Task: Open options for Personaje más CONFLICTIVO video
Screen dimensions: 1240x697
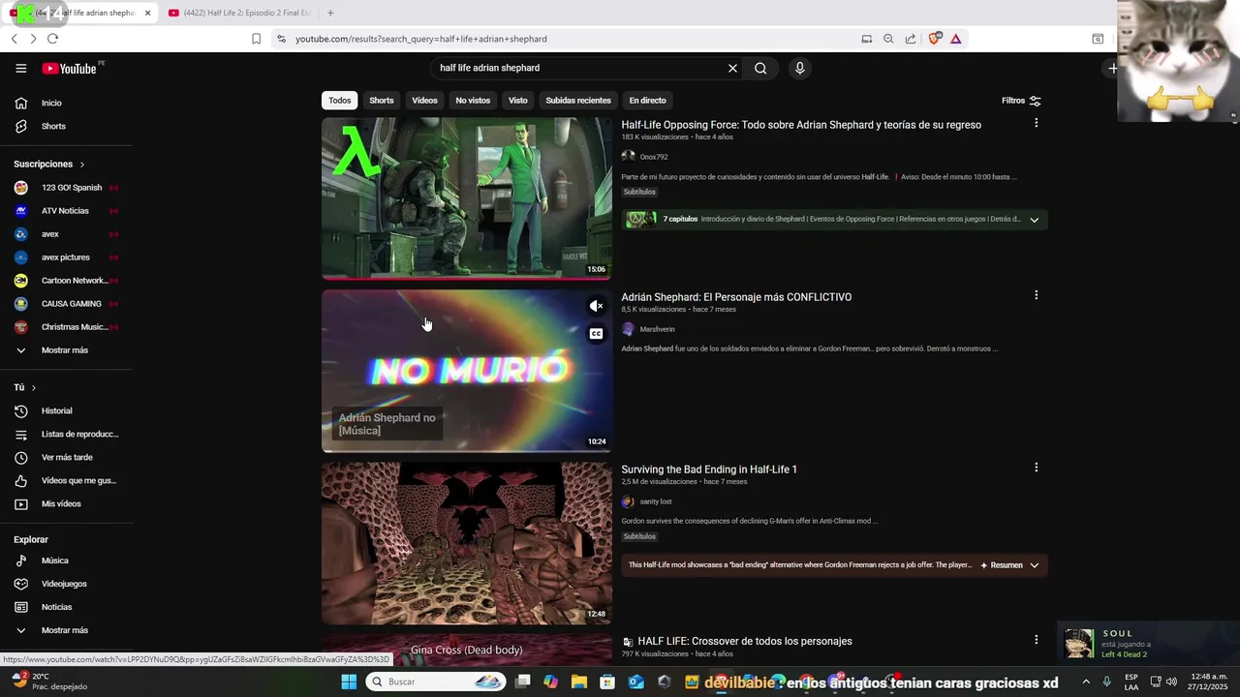Action: click(x=1036, y=295)
